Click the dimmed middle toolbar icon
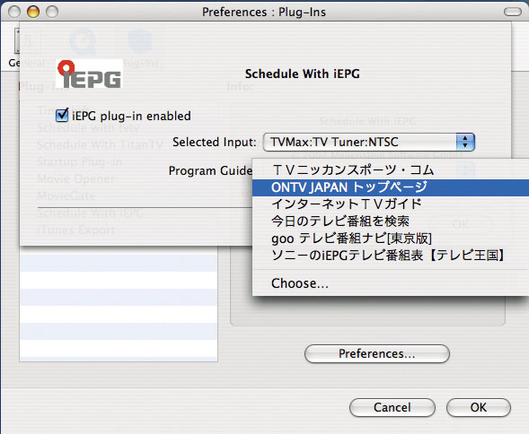Viewport: 529px width, 434px height. point(83,41)
